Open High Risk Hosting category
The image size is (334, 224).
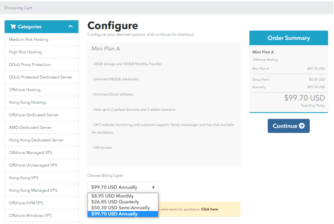[x=41, y=52]
